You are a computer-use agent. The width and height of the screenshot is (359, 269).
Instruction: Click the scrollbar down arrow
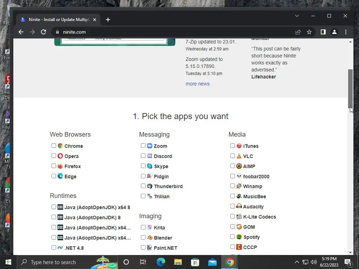coord(350,252)
